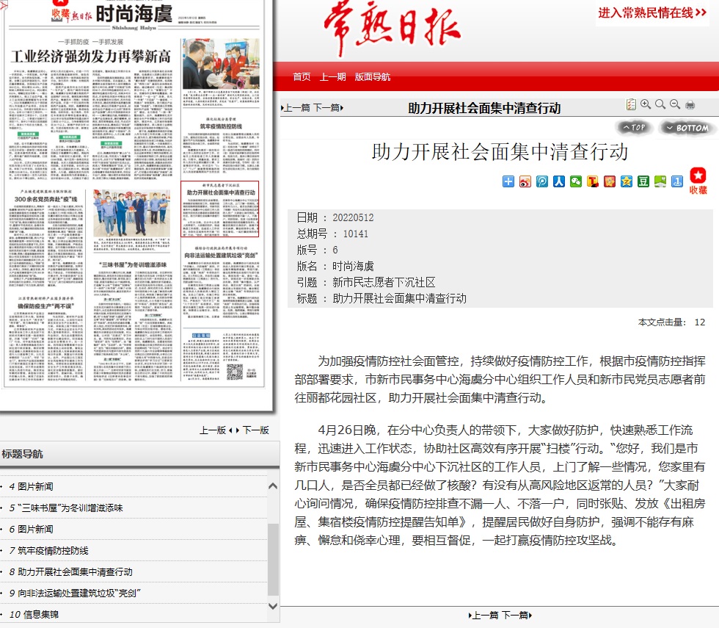Click headline 工业经济强劲发力再攀新高 on newspaper page
Screen dimensions: 719x628
(91, 57)
